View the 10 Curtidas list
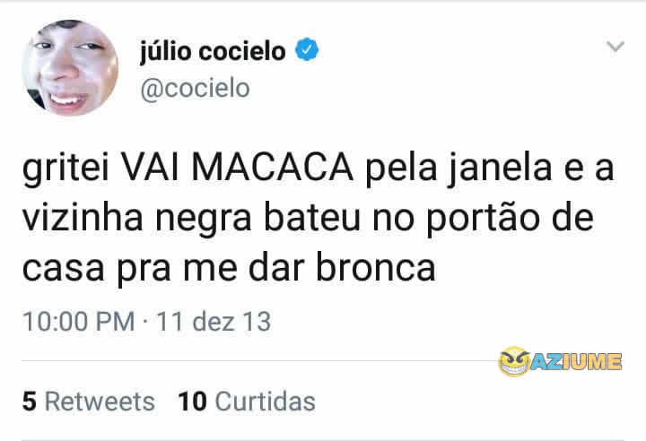This screenshot has width=646, height=441. tap(247, 401)
